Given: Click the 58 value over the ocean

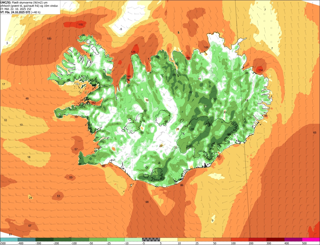Looking at the screenshot, I should (x=76, y=117).
